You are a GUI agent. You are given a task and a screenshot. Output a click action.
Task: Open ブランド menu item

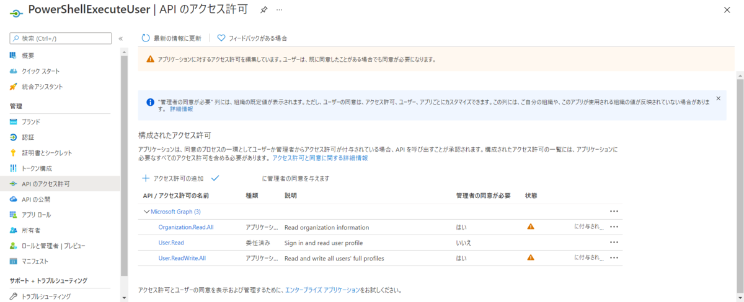(x=31, y=122)
